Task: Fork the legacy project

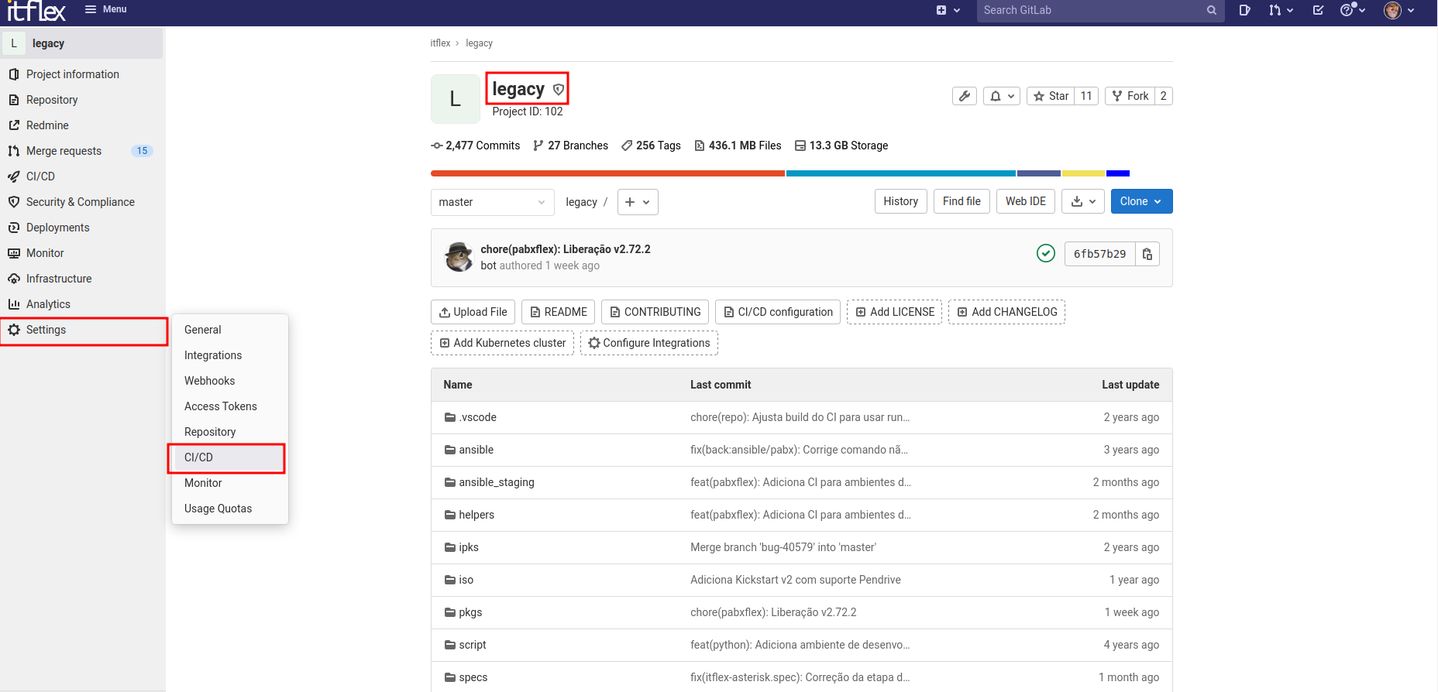Action: (x=1130, y=96)
